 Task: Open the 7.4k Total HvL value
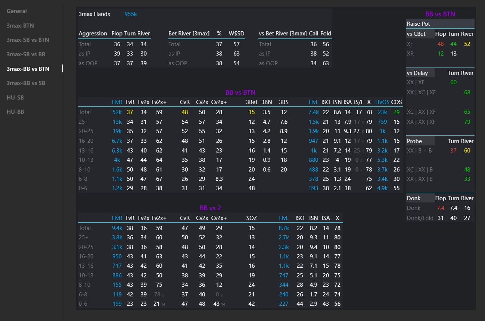click(314, 112)
